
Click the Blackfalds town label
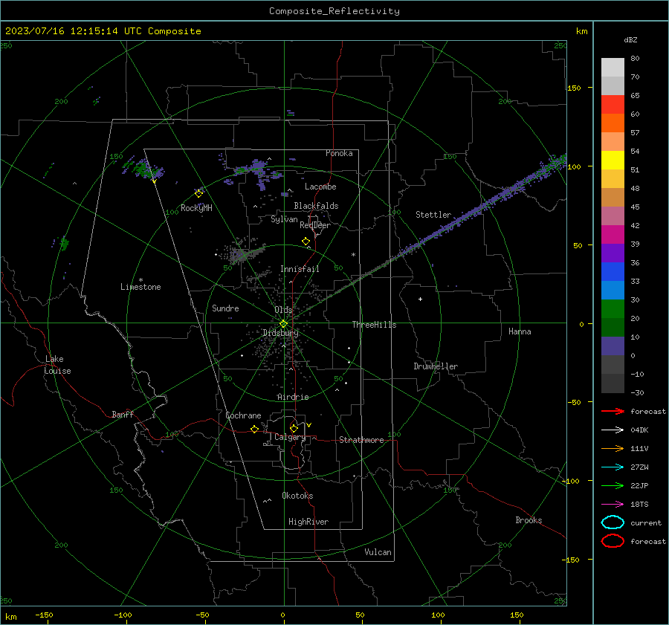click(x=316, y=206)
